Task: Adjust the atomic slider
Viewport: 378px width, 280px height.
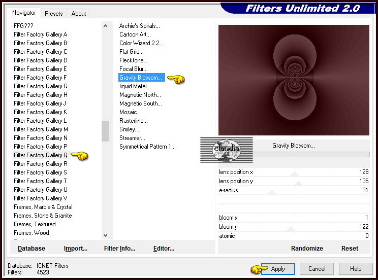Action: (x=294, y=236)
